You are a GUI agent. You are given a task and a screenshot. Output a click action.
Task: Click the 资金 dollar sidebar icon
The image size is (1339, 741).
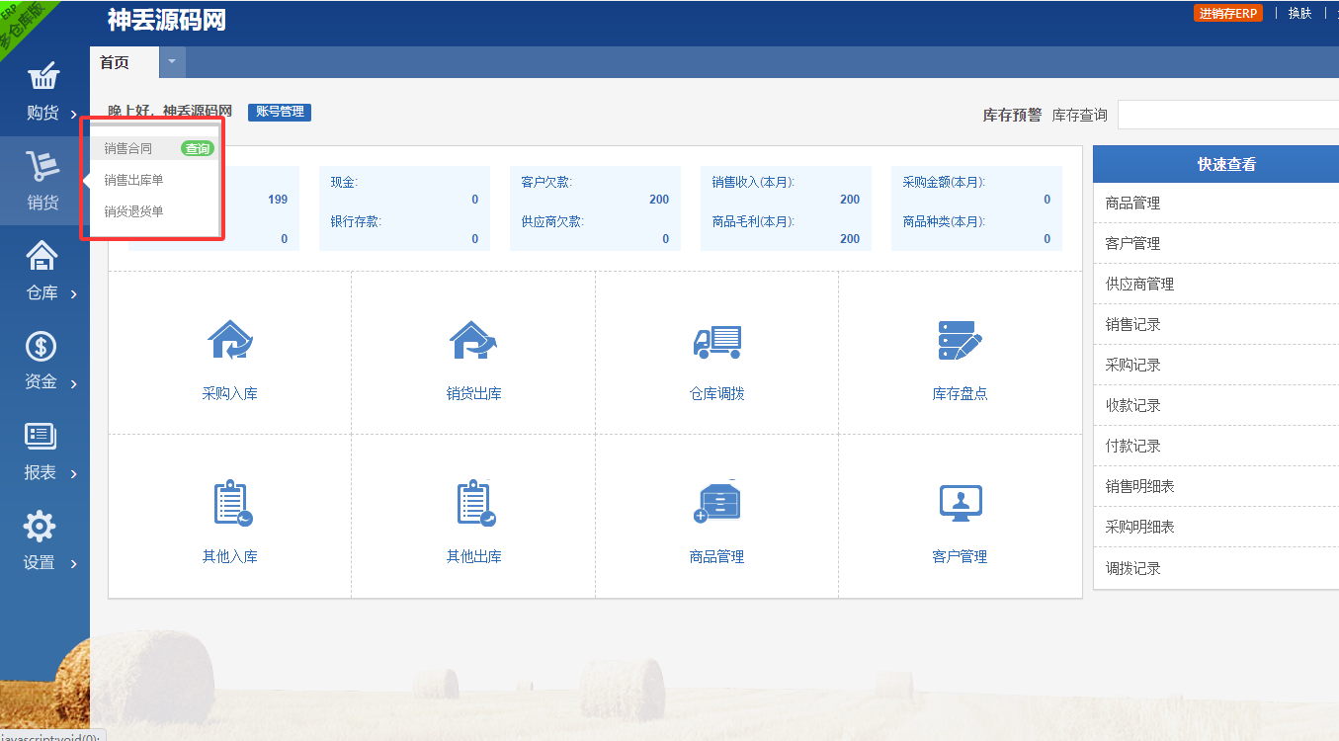click(42, 346)
